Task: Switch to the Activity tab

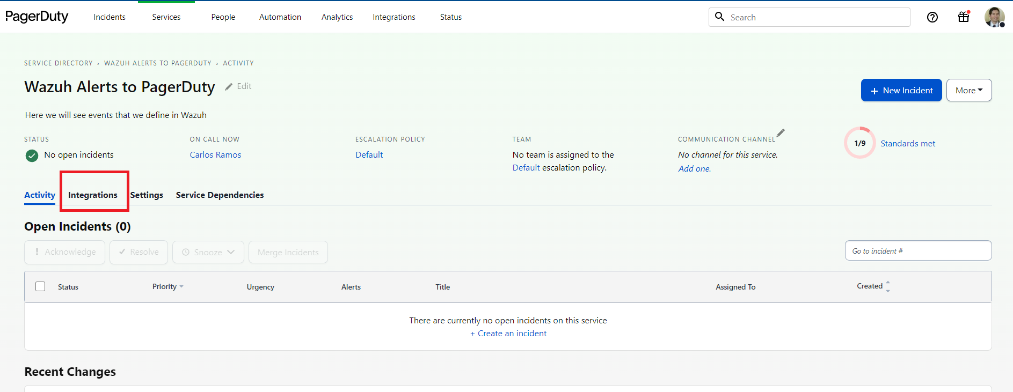Action: click(40, 195)
